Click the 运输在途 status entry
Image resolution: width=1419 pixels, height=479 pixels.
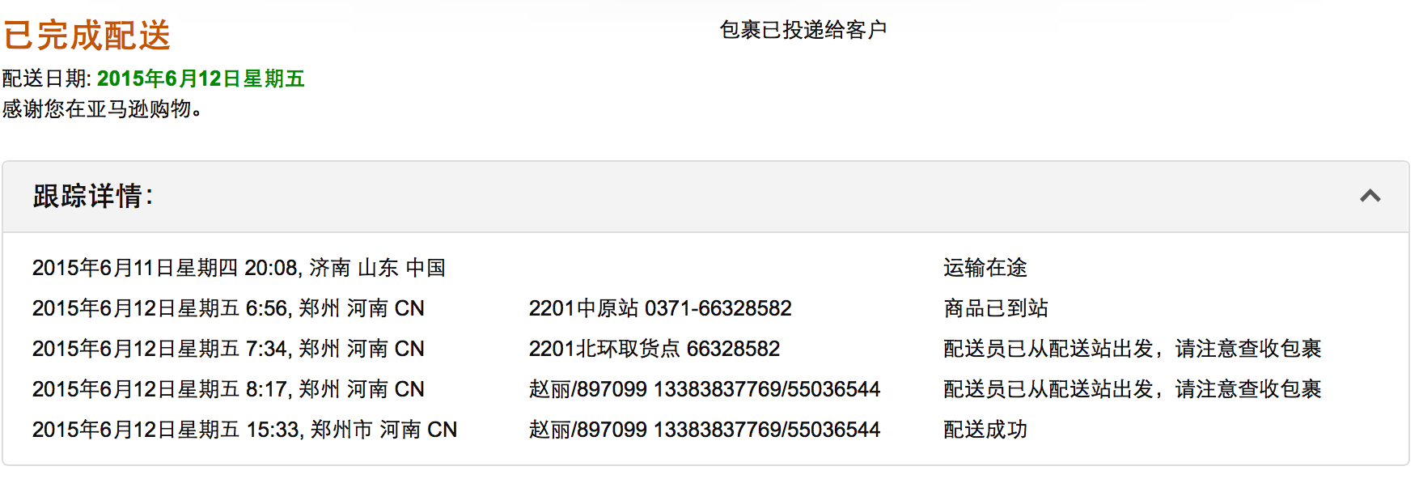[x=985, y=268]
